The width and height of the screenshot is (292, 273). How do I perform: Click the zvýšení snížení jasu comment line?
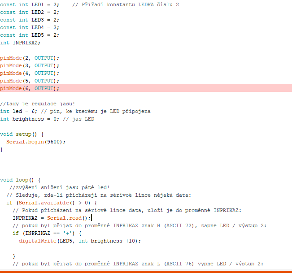(58, 187)
